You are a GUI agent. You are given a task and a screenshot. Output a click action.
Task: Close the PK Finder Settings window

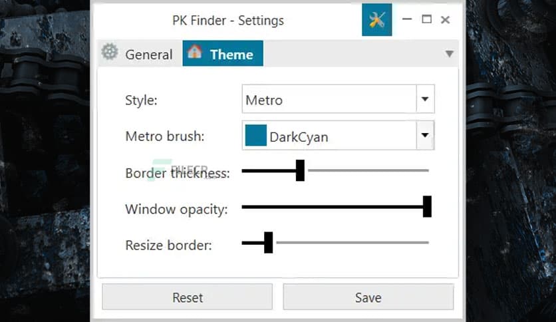pyautogui.click(x=446, y=20)
